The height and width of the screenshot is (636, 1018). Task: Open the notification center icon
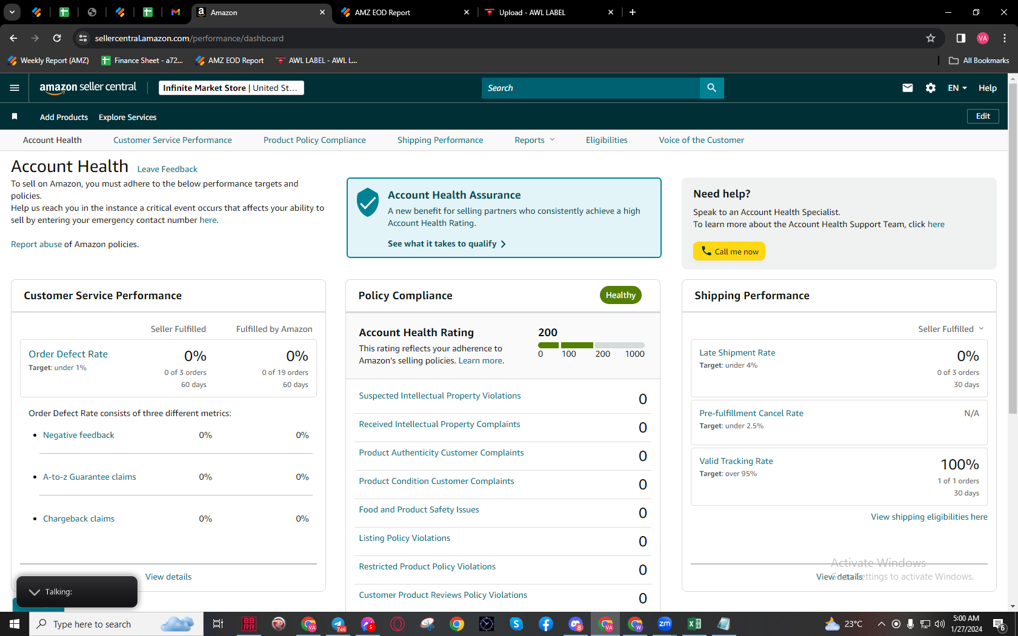point(999,624)
